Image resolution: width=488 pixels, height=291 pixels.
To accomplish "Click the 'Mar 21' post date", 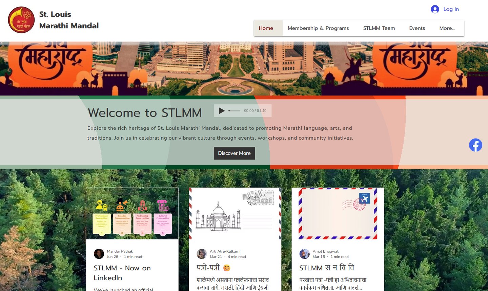I will pyautogui.click(x=216, y=257).
